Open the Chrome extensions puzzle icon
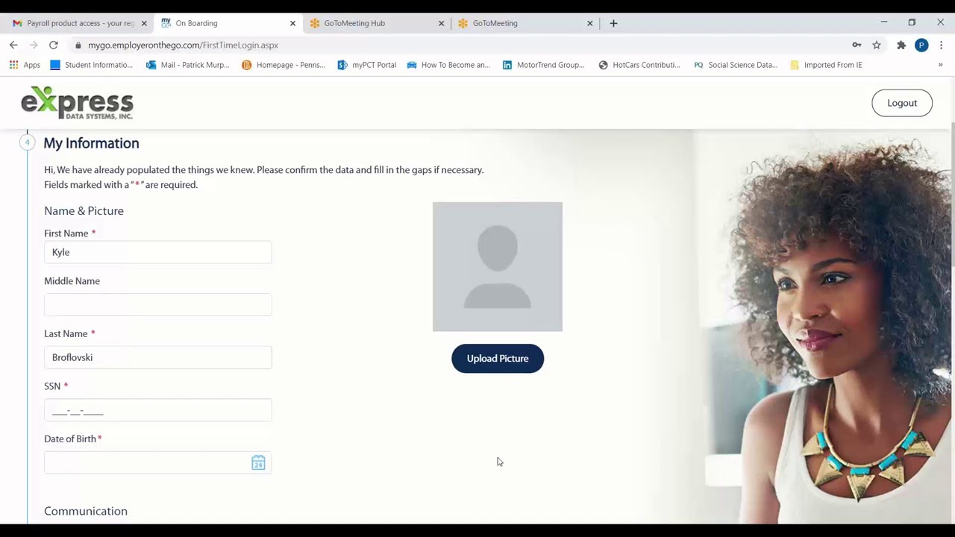This screenshot has height=537, width=955. pyautogui.click(x=901, y=45)
